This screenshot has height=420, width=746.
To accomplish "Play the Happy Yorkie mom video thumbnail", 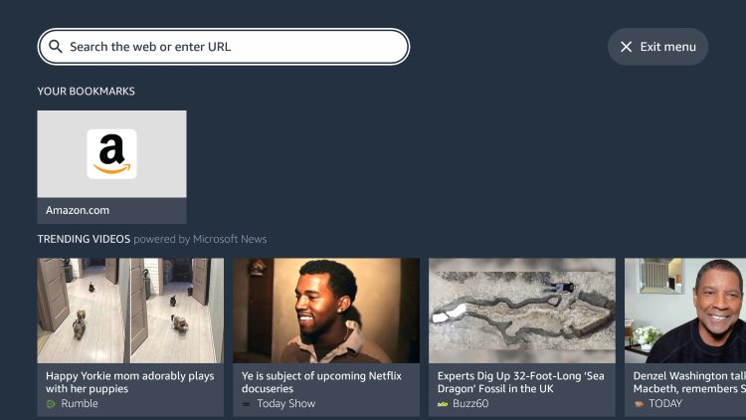I will click(130, 311).
